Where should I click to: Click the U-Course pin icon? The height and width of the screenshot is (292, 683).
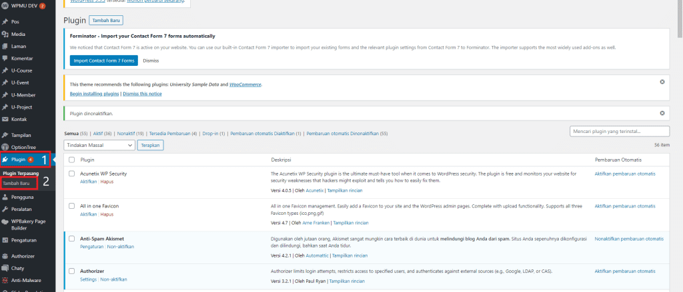coord(5,71)
